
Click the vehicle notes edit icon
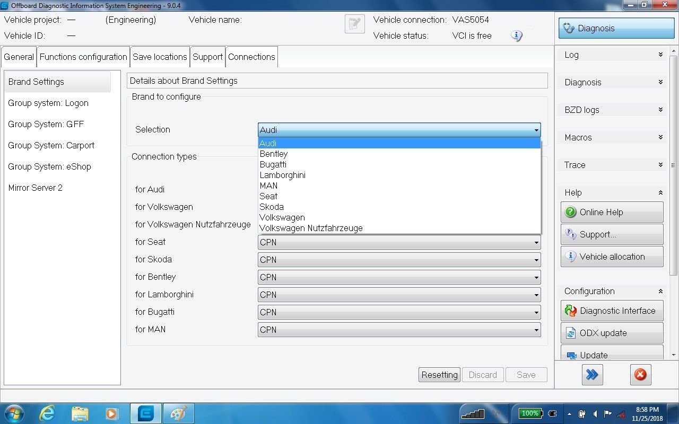tap(355, 24)
